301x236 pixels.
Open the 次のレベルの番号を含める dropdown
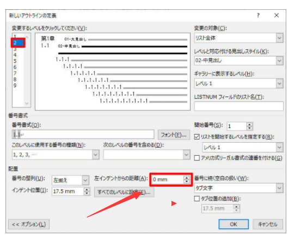[186, 155]
